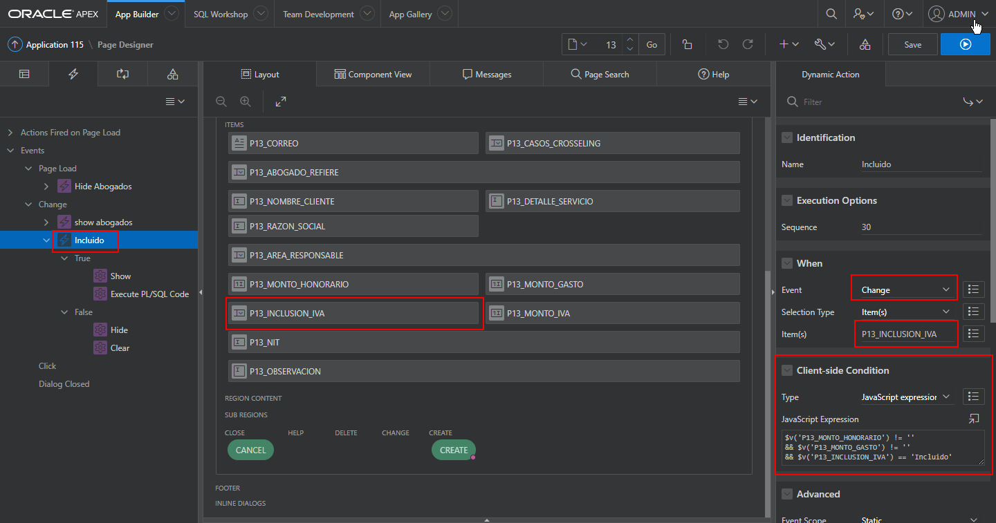This screenshot has height=523, width=996.
Task: Open the page selector file icon
Action: coord(577,44)
